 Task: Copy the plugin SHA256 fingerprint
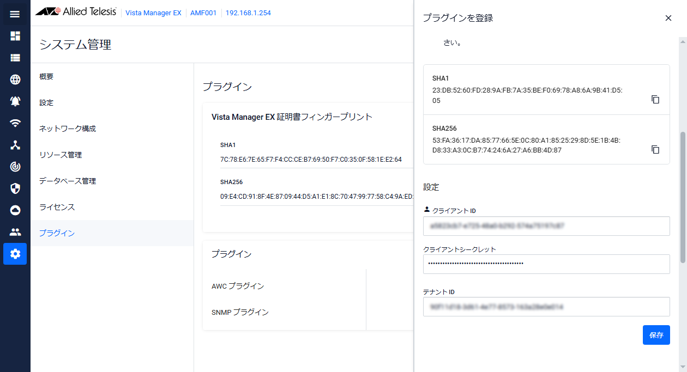point(655,149)
